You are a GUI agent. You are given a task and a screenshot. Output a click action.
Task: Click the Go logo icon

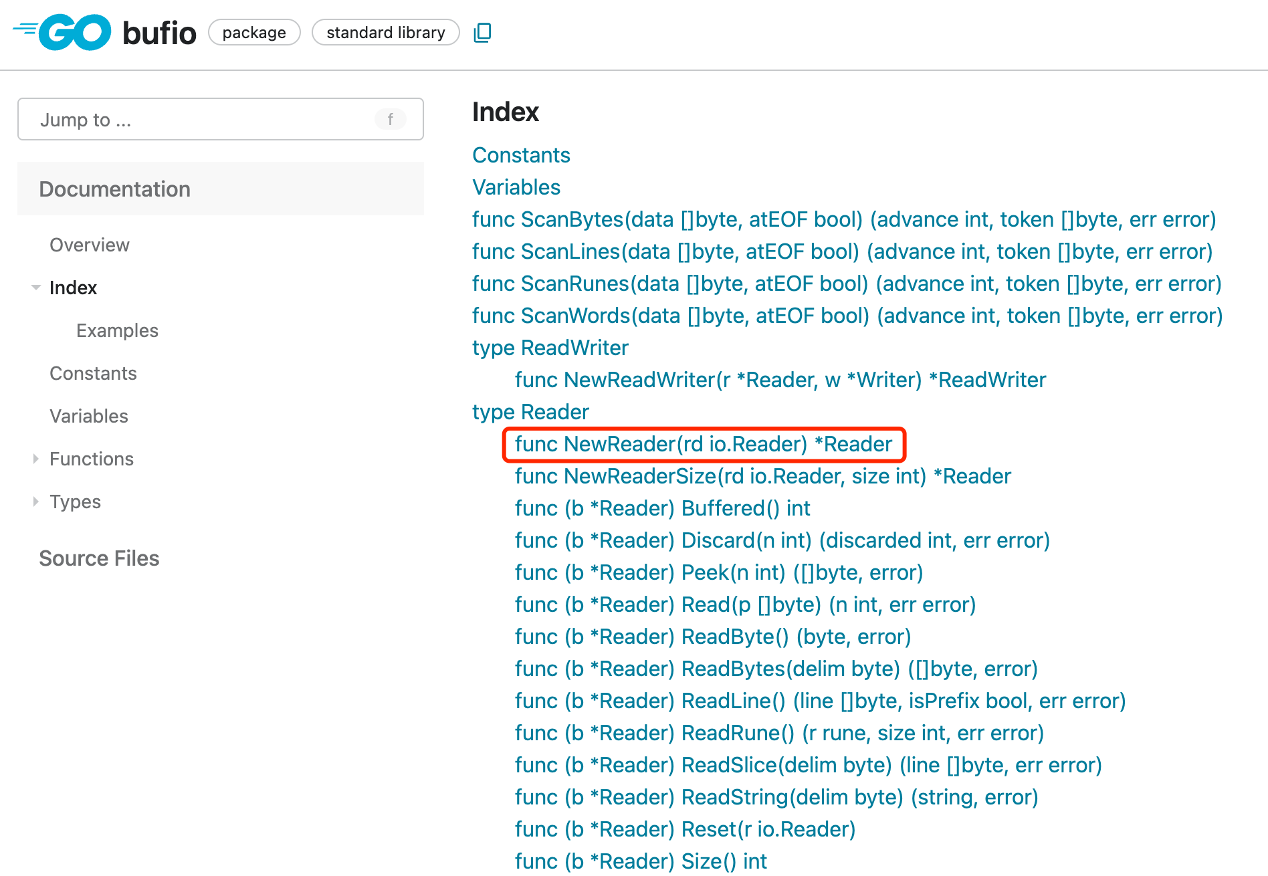tap(62, 32)
